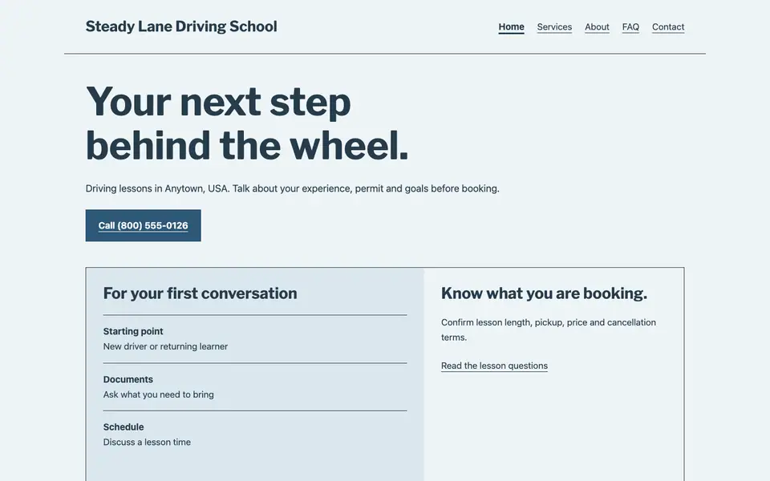
Task: Click the 'Documents' label
Action: click(128, 379)
